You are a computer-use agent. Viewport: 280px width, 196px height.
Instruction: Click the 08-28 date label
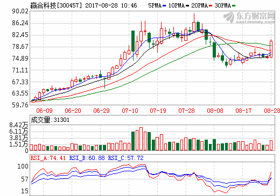(272, 111)
